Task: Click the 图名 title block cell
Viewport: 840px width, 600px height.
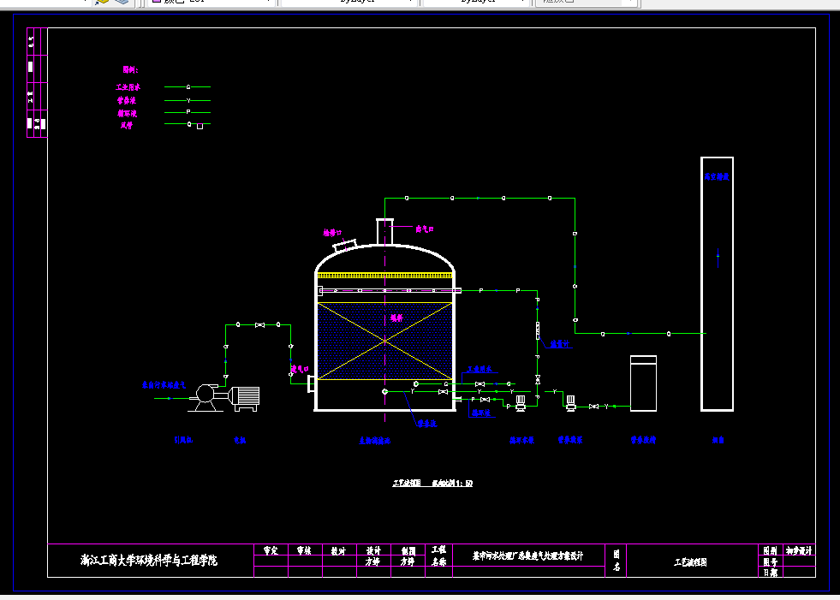Action: coord(616,559)
